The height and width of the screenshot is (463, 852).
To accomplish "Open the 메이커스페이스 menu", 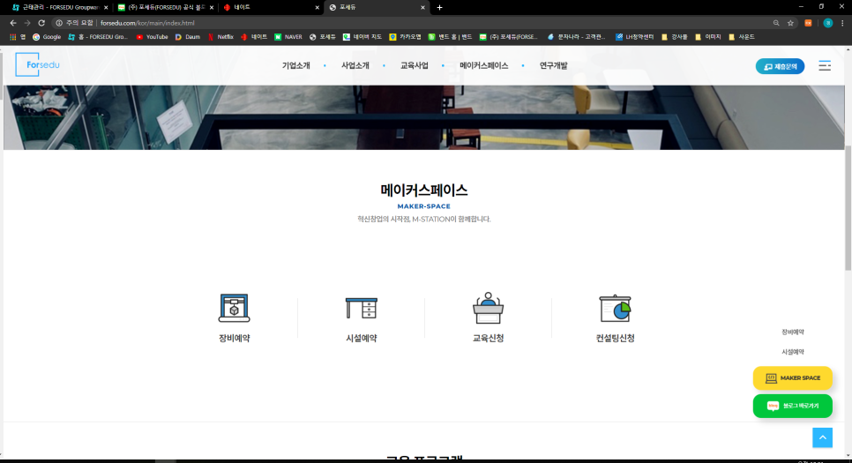I will point(484,66).
